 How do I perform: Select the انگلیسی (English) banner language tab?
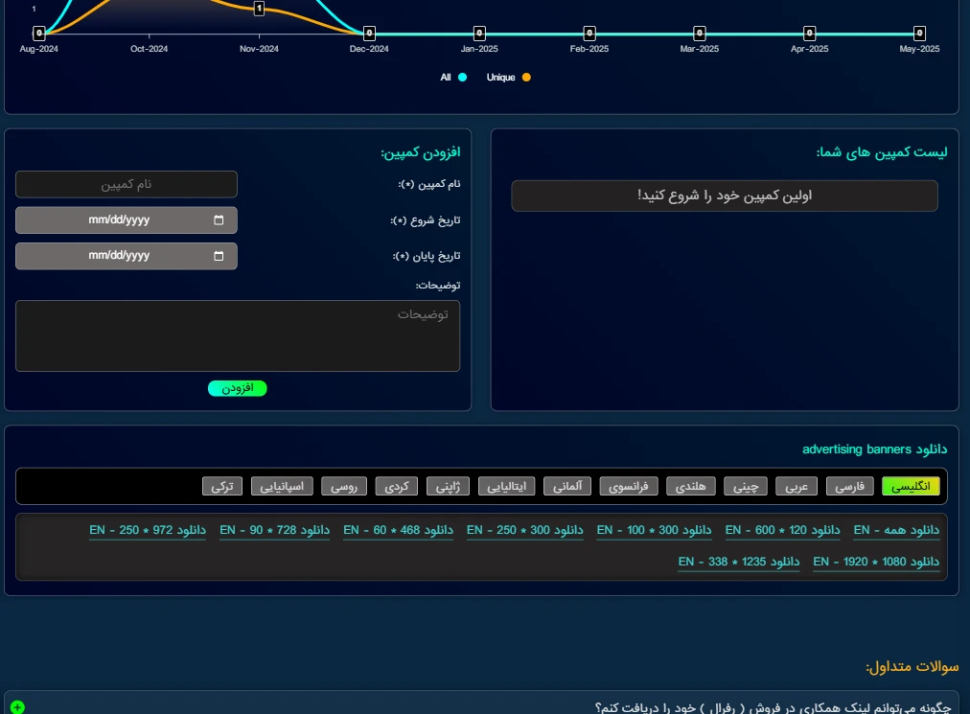pos(911,487)
